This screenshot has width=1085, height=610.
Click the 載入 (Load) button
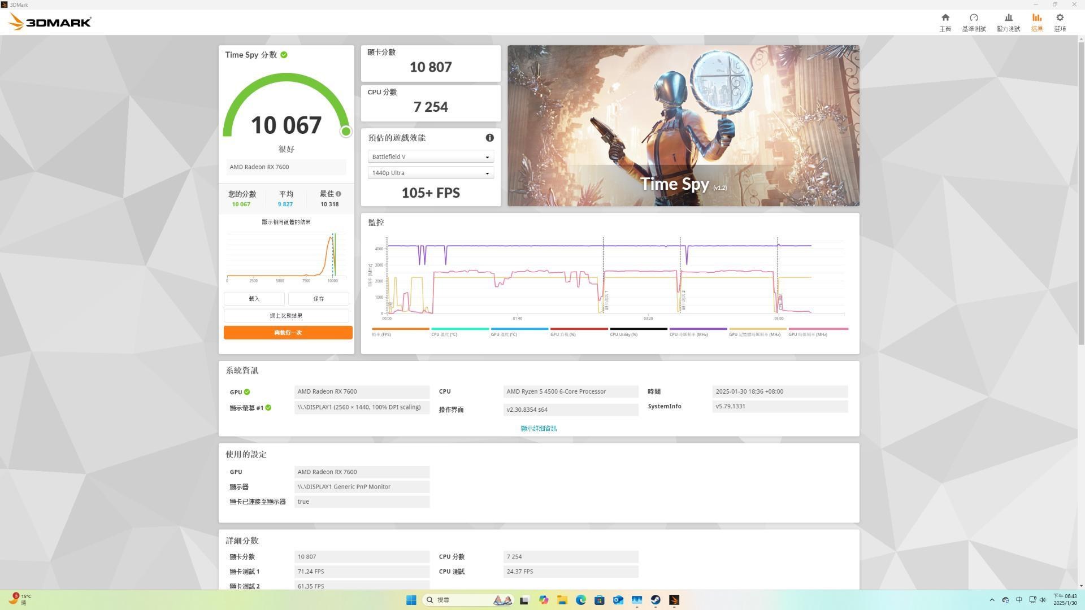coord(254,299)
